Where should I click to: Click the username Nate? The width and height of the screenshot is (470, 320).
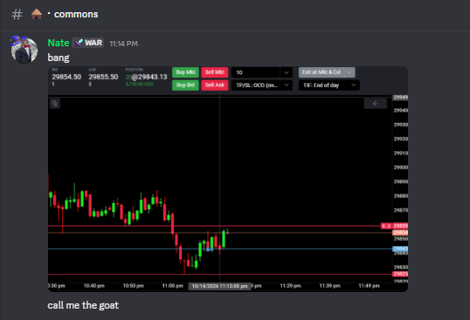pos(59,43)
